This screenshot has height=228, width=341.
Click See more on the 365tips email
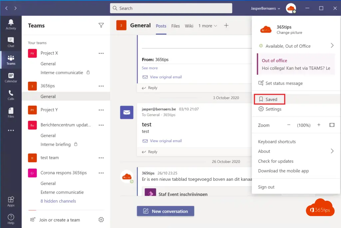150,68
